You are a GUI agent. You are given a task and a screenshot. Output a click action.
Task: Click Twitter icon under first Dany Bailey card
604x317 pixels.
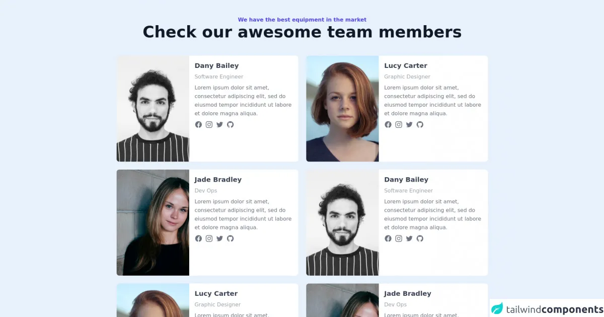(219, 125)
